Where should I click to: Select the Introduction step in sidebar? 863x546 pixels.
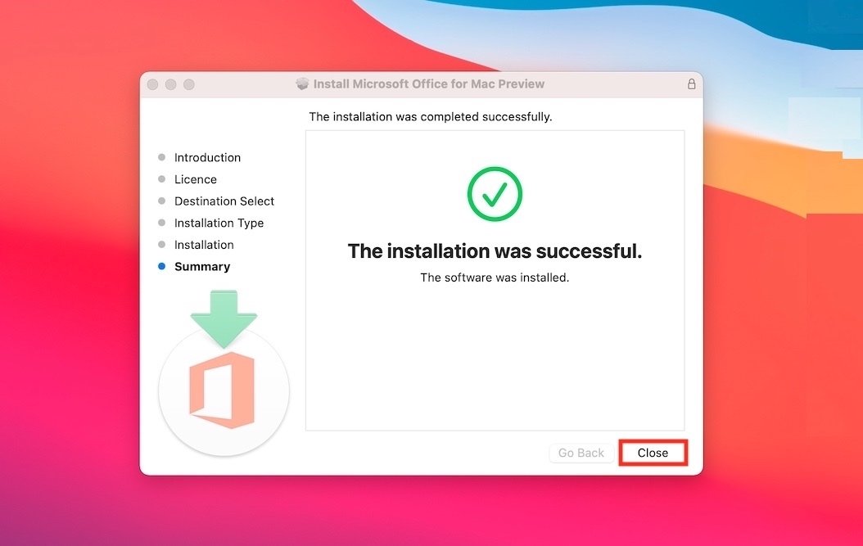pos(207,157)
